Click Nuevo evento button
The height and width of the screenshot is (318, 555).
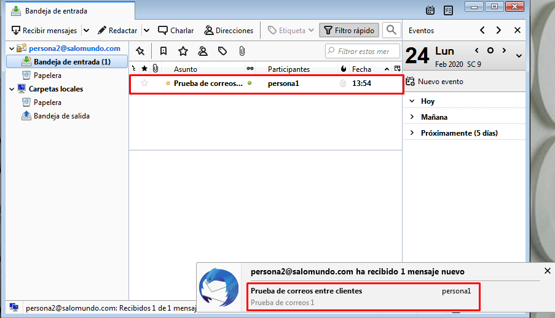(435, 81)
